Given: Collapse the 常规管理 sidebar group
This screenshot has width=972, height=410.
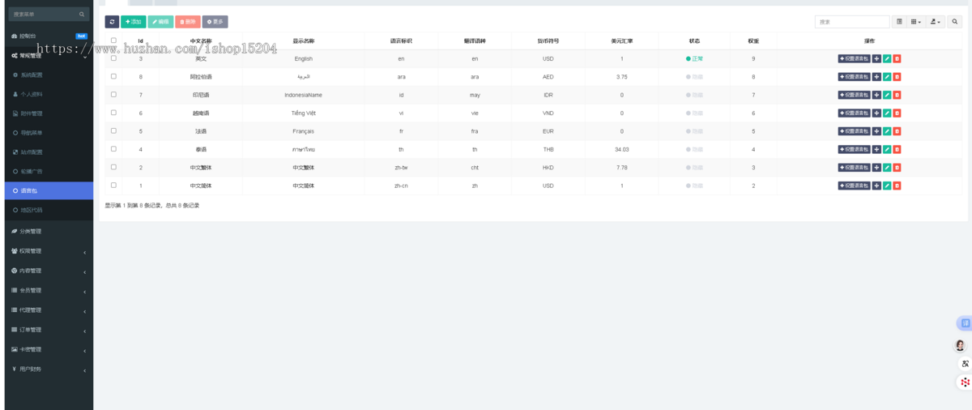Looking at the screenshot, I should [x=49, y=56].
